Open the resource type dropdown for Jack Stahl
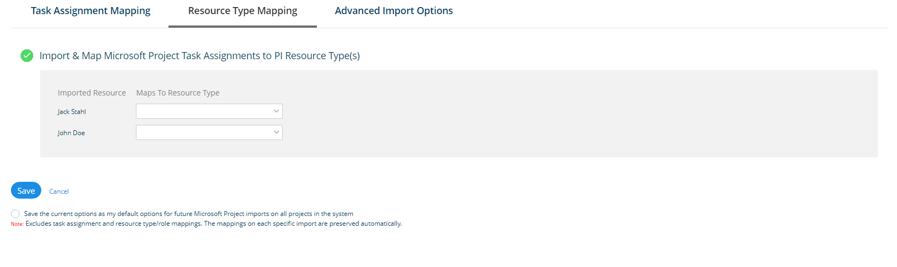The height and width of the screenshot is (267, 897). 204,111
